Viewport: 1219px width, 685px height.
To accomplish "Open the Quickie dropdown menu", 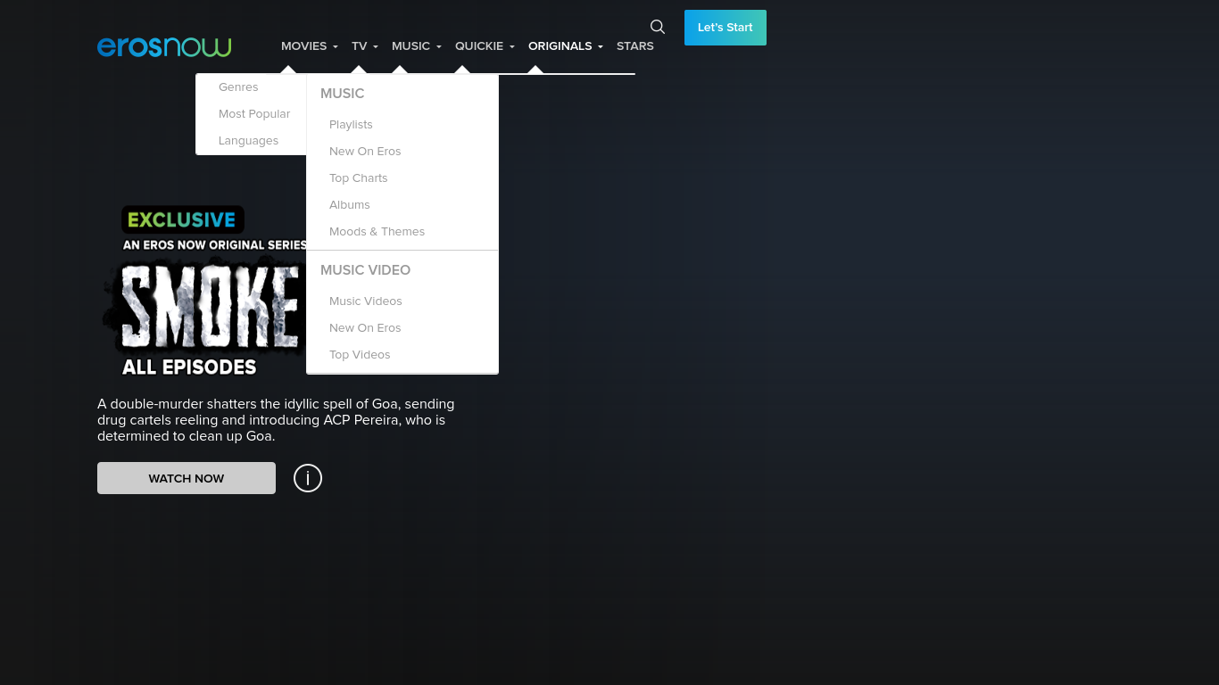I will [x=485, y=46].
